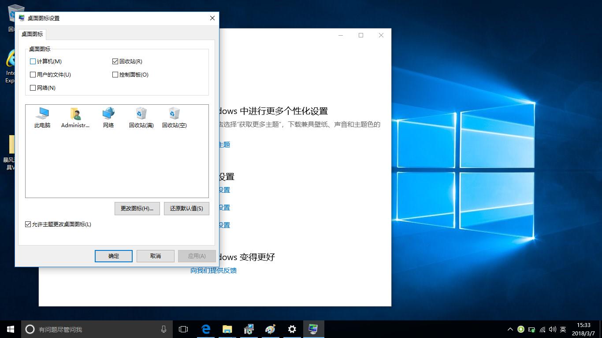
Task: Switch to the 桌面图标 tab
Action: [x=31, y=34]
